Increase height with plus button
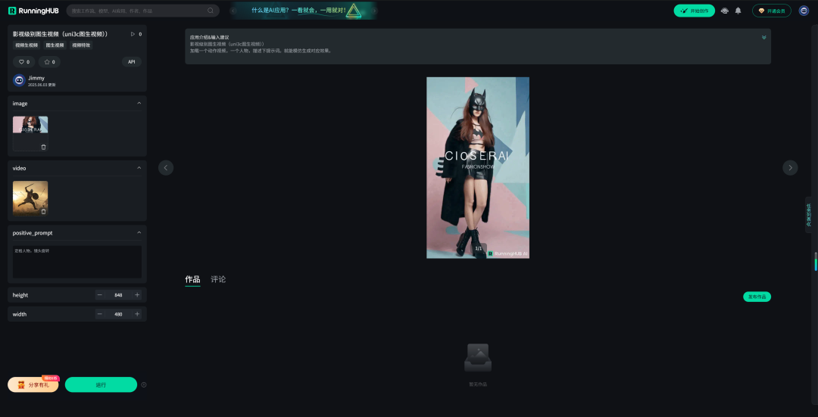Viewport: 818px width, 417px height. click(x=137, y=295)
